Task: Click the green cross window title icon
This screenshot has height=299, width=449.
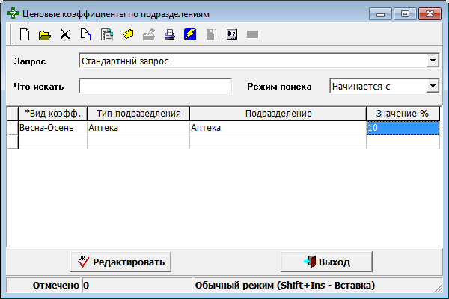Action: coord(13,13)
